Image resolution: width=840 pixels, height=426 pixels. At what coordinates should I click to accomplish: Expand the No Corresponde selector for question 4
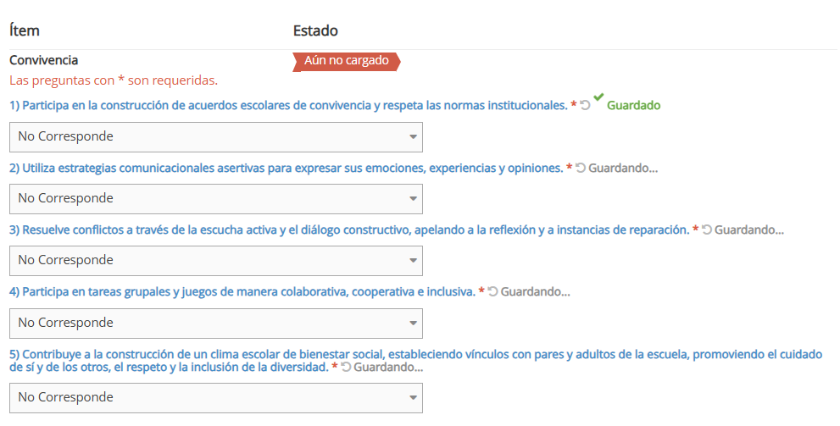tap(215, 323)
